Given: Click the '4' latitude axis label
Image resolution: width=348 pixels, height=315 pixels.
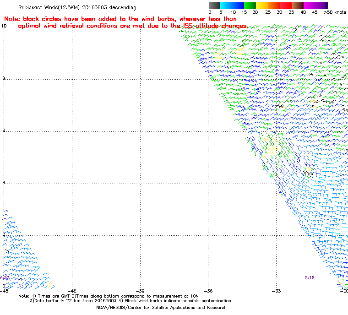Looking at the screenshot, I should pyautogui.click(x=4, y=183).
